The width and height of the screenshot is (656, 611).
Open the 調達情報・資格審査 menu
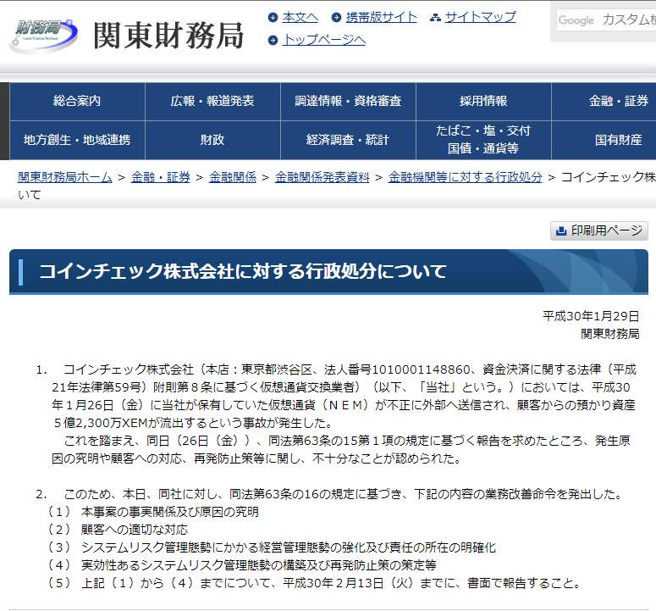click(x=348, y=102)
